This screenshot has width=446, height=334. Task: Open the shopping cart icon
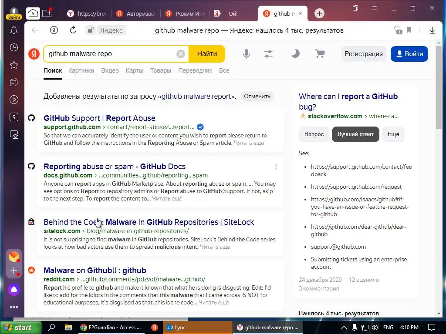320,53
